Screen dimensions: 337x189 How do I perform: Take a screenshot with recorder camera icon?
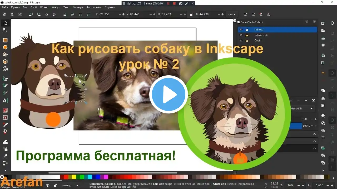pyautogui.click(x=181, y=3)
